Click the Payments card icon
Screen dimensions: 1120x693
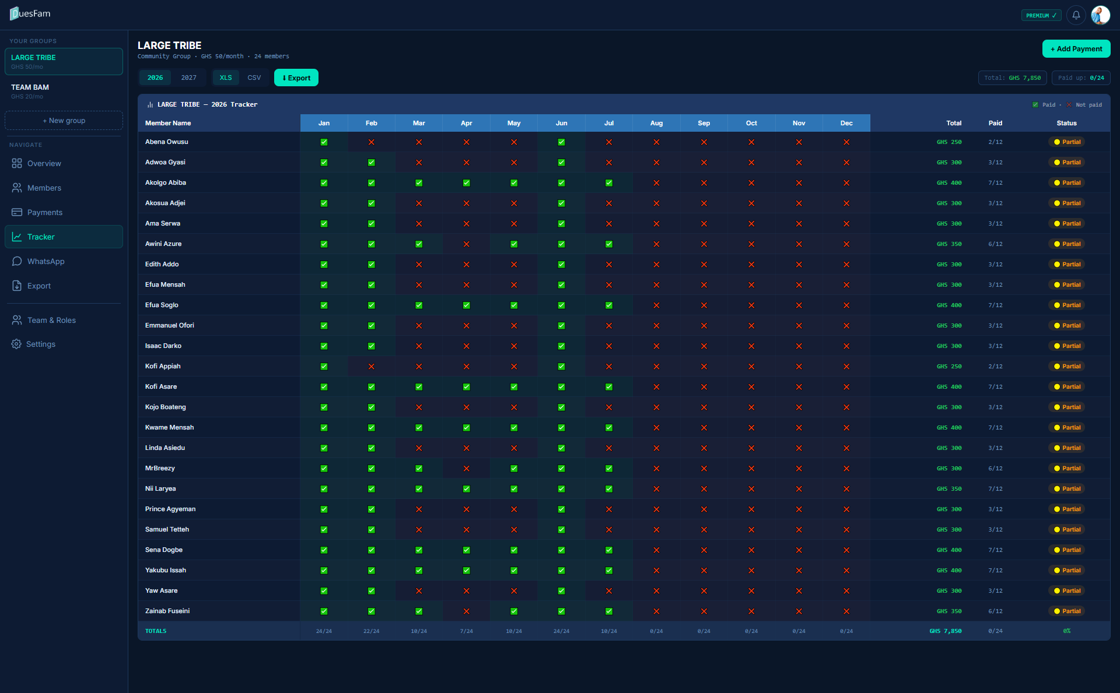(17, 212)
